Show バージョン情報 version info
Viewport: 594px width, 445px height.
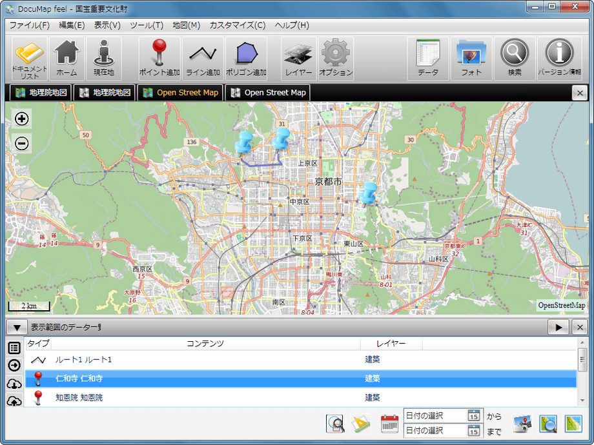click(x=560, y=59)
